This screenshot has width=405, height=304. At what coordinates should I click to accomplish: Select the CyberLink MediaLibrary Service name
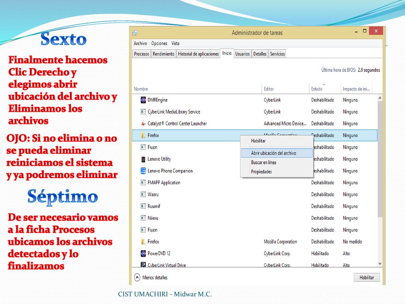point(174,112)
